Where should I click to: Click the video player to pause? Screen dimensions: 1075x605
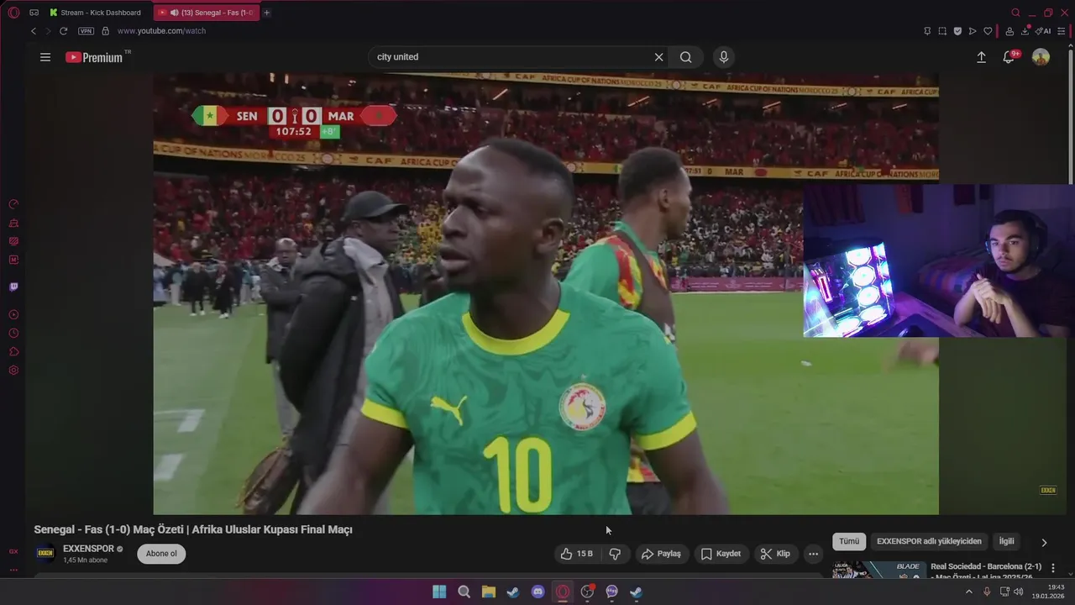tap(546, 294)
